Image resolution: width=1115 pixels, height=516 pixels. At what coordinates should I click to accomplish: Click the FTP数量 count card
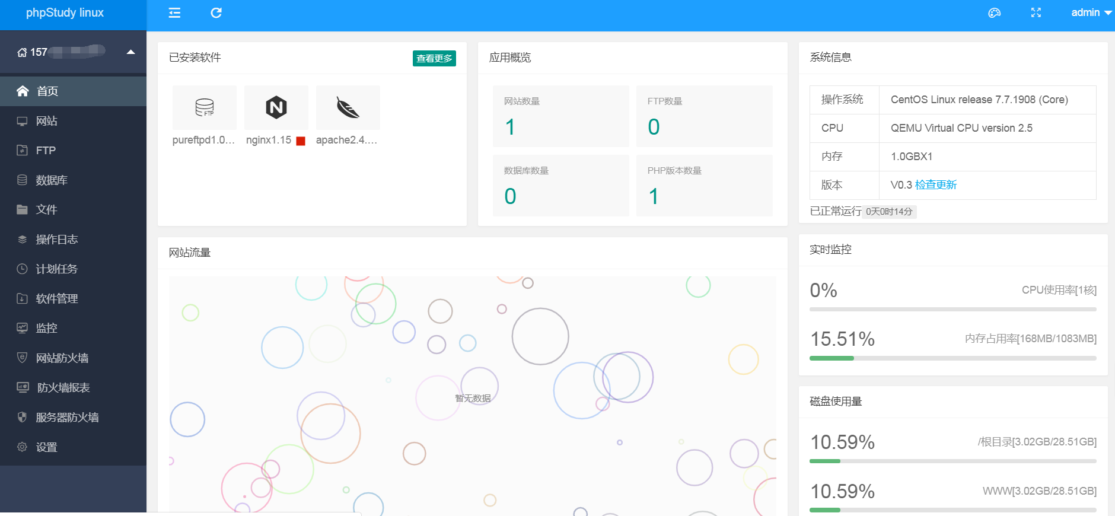click(x=705, y=116)
